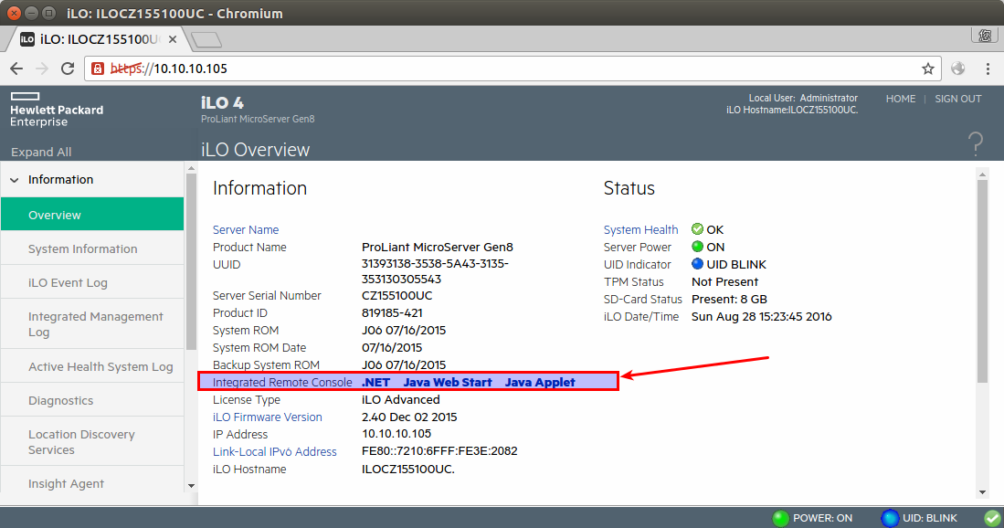This screenshot has width=1004, height=528.
Task: Click the sidebar scrollbar down arrow
Action: pos(191,486)
